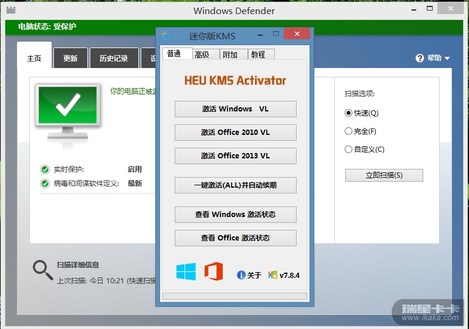This screenshot has height=329, width=469.
Task: Click the Windows logo icon in KMS window
Action: [186, 272]
